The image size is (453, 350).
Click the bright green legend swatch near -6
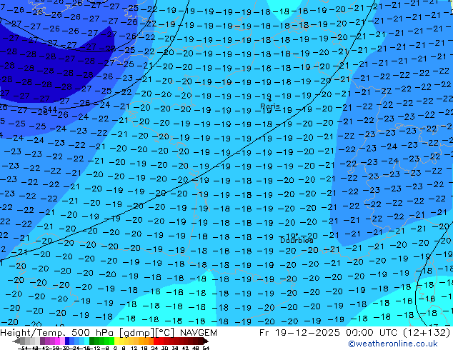pyautogui.click(x=111, y=341)
